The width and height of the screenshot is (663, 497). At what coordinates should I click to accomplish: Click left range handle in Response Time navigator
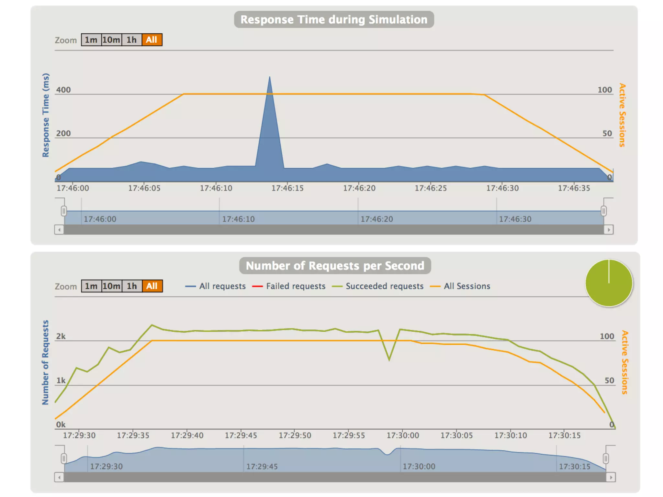(x=64, y=211)
